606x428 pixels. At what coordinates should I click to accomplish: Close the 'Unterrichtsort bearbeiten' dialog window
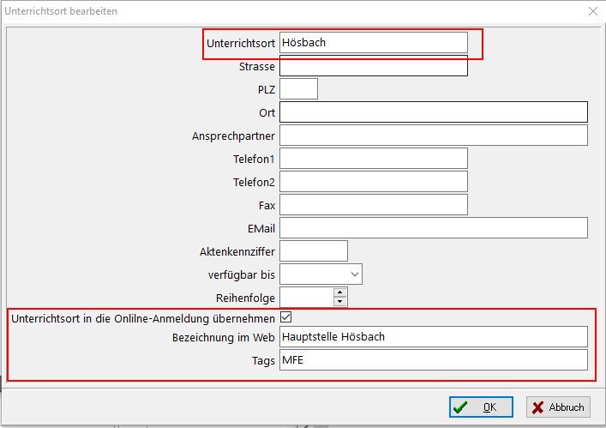591,11
